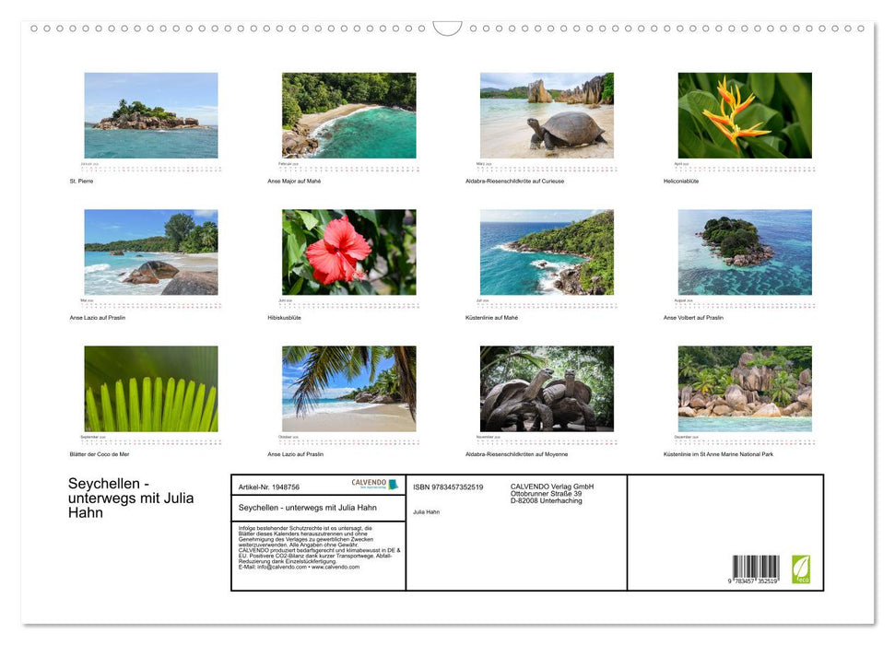Toggle the last binding ring on the right
The height and width of the screenshot is (645, 895).
tap(860, 29)
